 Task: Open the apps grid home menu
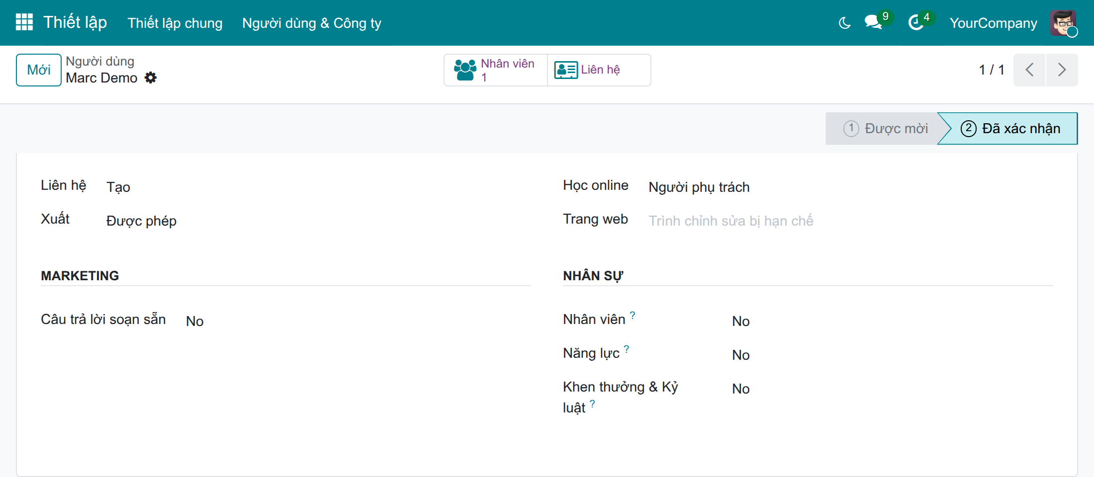coord(24,22)
